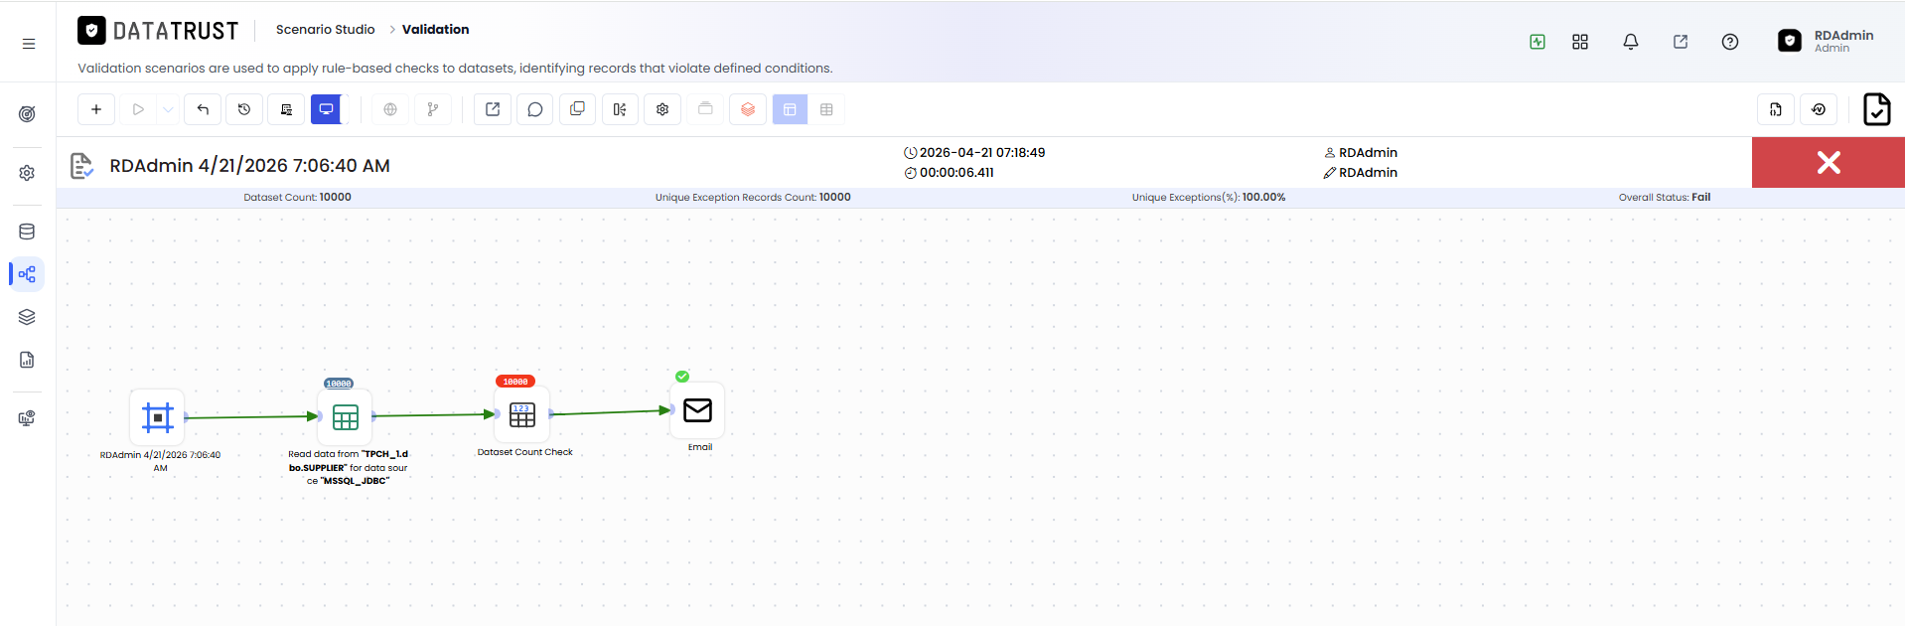Open the comments speech bubble icon
1905x626 pixels.
[534, 109]
